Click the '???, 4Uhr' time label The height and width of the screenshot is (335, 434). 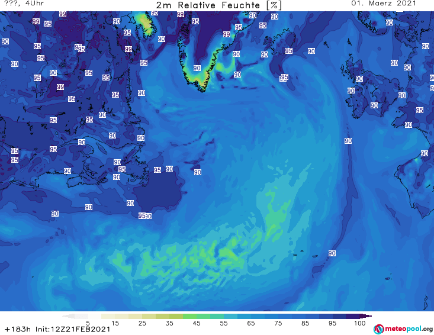24,4
